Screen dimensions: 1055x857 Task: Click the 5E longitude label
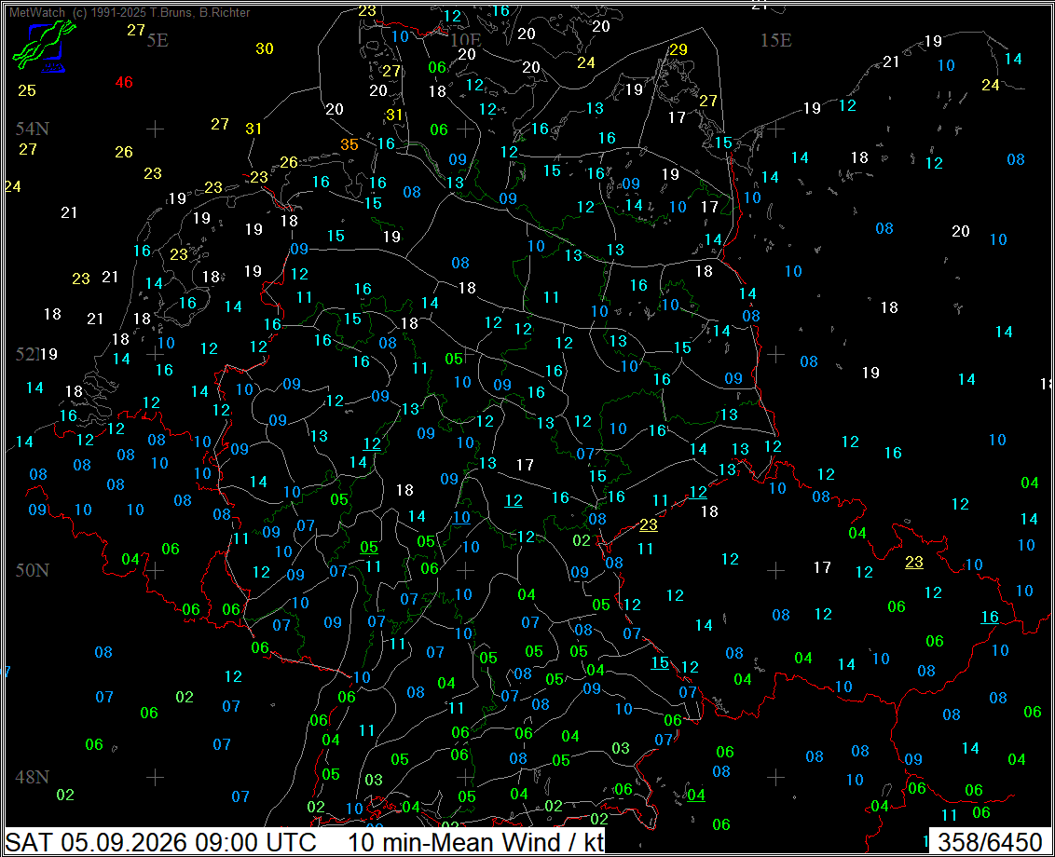pyautogui.click(x=158, y=40)
